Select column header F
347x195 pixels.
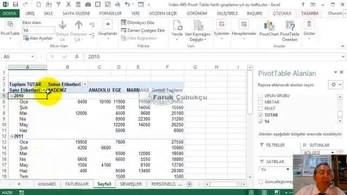coord(168,67)
